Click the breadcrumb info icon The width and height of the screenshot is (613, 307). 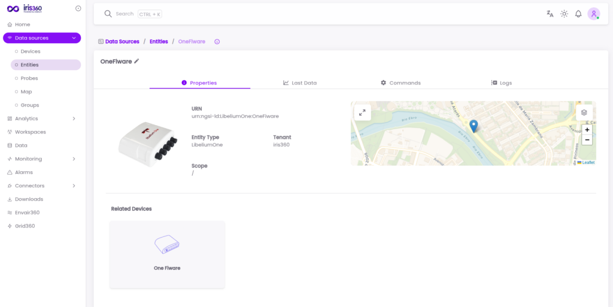pos(217,42)
